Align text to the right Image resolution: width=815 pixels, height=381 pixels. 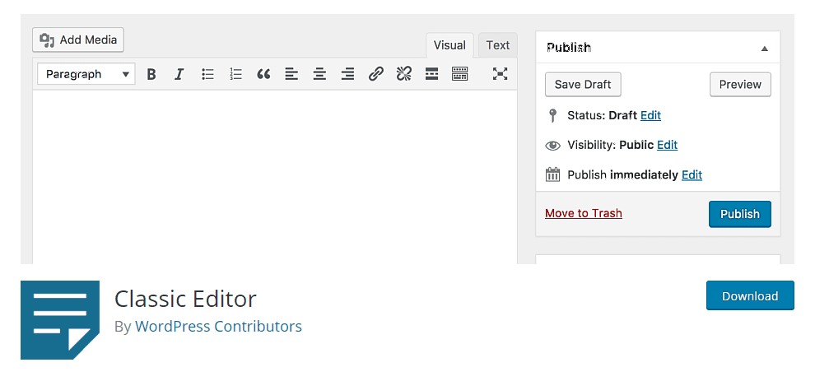click(347, 74)
